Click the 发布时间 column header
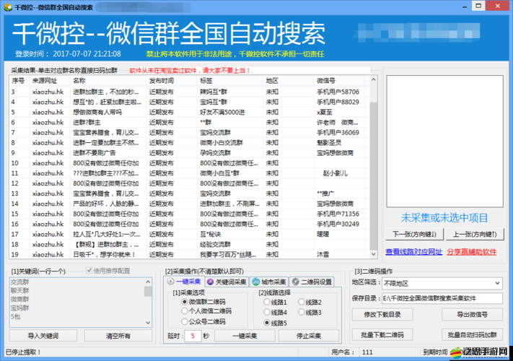Viewport: 513px width, 361px height. tap(171, 81)
